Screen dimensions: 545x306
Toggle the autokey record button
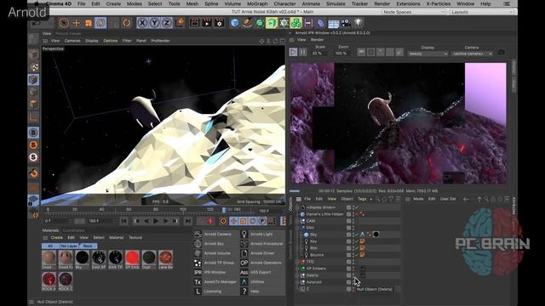pos(210,221)
